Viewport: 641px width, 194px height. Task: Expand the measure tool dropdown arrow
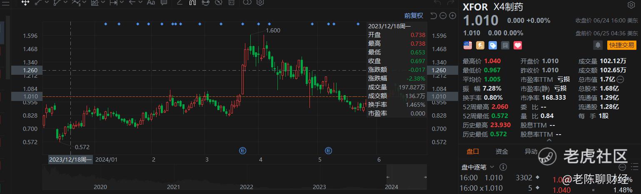(x=103, y=2)
